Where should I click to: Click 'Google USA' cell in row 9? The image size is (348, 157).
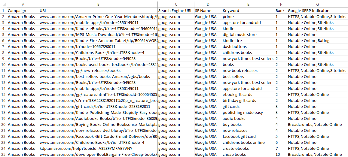208,59
